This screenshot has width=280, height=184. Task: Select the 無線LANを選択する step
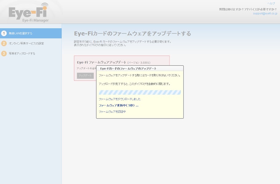point(20,33)
